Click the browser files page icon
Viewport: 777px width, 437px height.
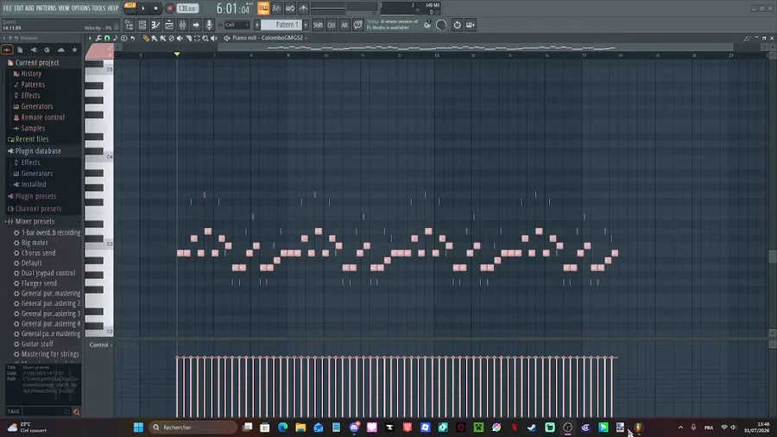[20, 49]
